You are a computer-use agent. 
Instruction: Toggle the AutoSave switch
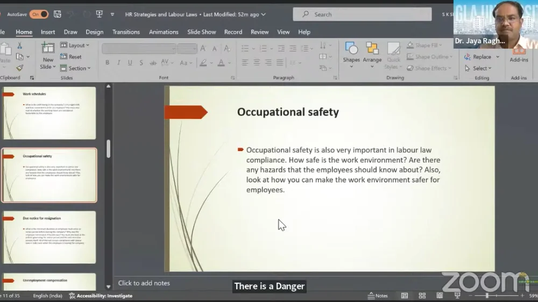[x=39, y=15]
